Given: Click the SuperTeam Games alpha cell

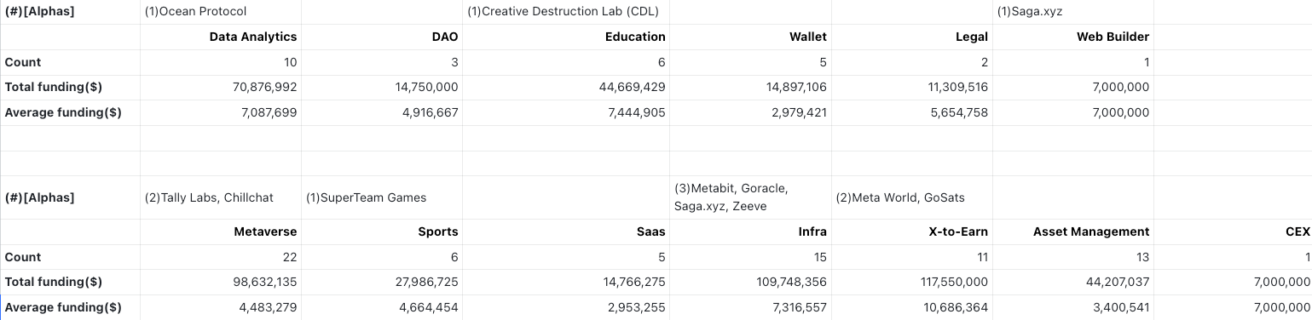Looking at the screenshot, I should pyautogui.click(x=382, y=197).
